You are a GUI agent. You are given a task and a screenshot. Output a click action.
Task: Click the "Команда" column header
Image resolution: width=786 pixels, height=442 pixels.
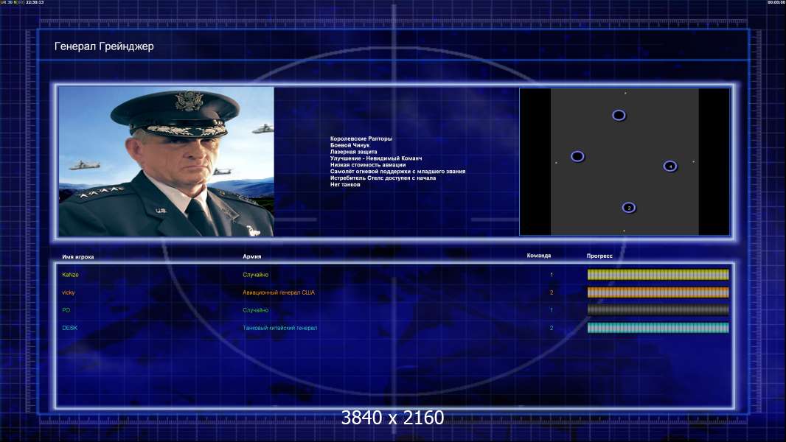coord(538,256)
